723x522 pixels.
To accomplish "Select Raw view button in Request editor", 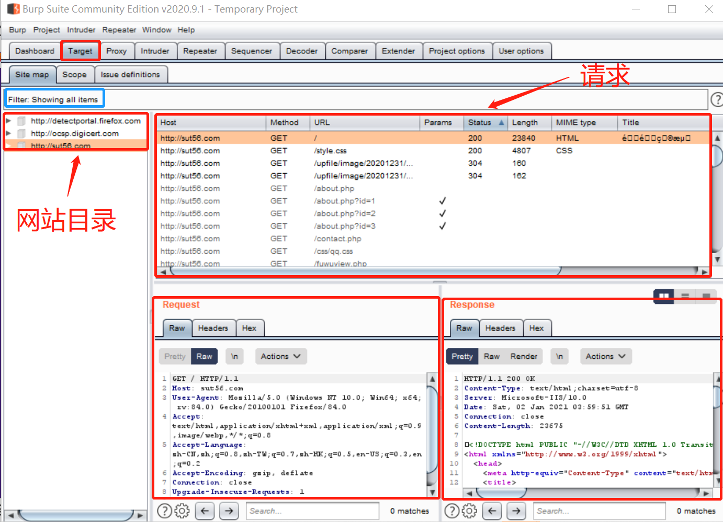I will (x=205, y=356).
